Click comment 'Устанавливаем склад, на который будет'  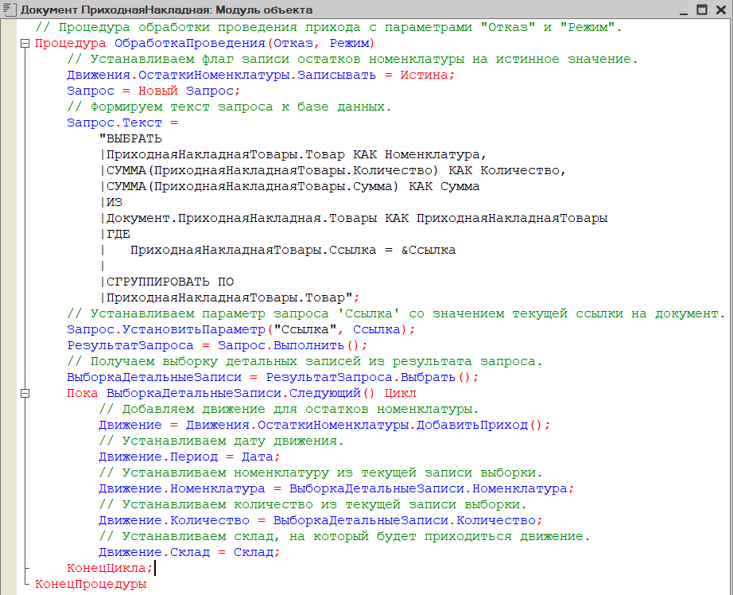point(344,536)
